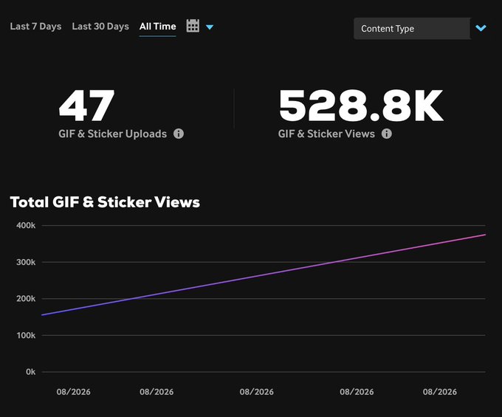
Task: Click the 300k axis label
Action: point(26,262)
